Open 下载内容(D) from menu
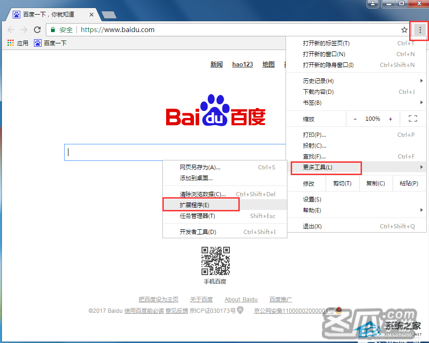The image size is (429, 343). coord(356,92)
